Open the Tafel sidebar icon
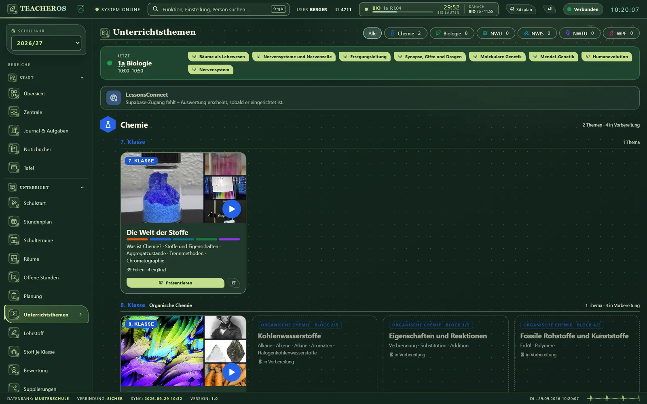This screenshot has height=404, width=647. [x=14, y=168]
